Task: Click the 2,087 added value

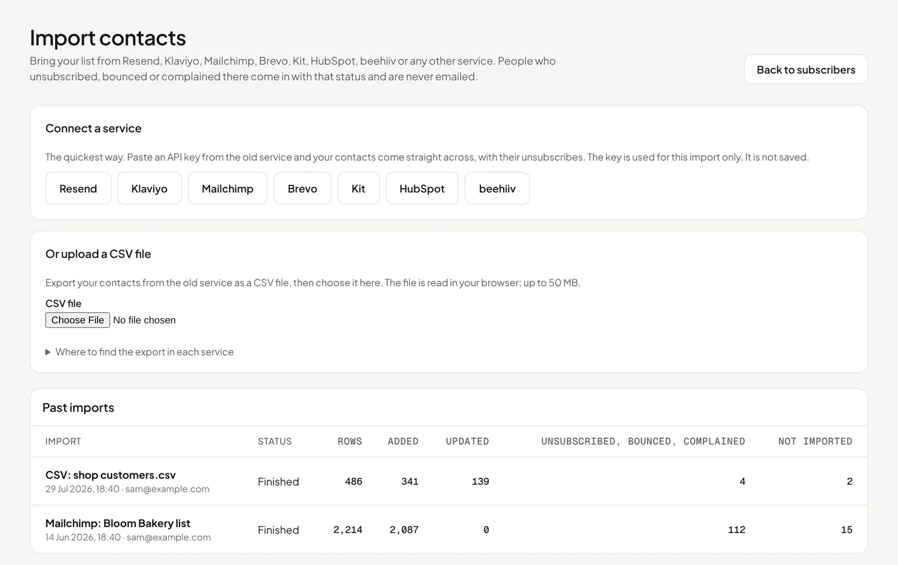Action: tap(404, 530)
